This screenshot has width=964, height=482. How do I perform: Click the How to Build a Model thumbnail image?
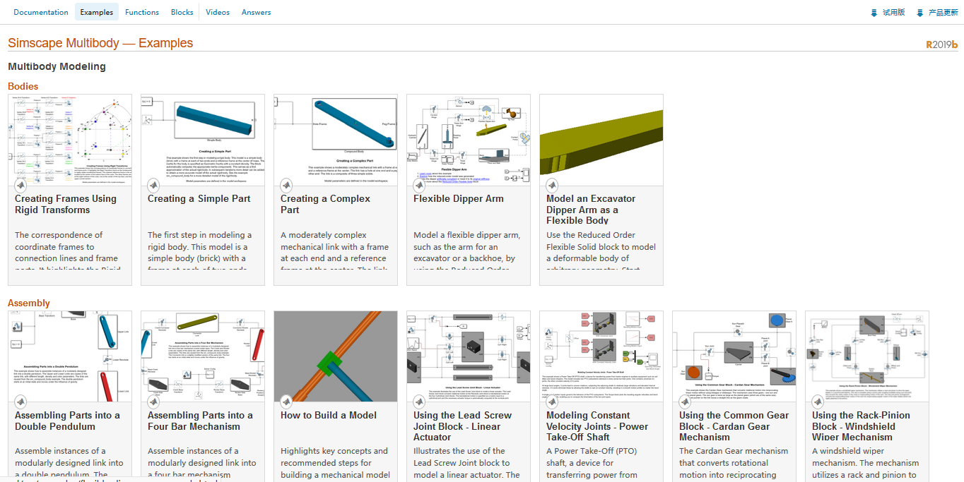(335, 356)
